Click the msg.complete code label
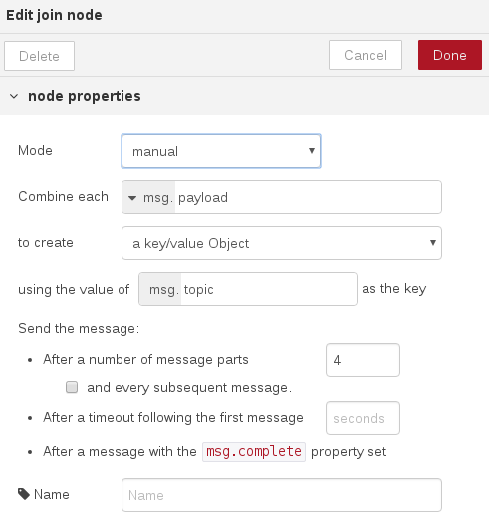489x531 pixels. 254,451
